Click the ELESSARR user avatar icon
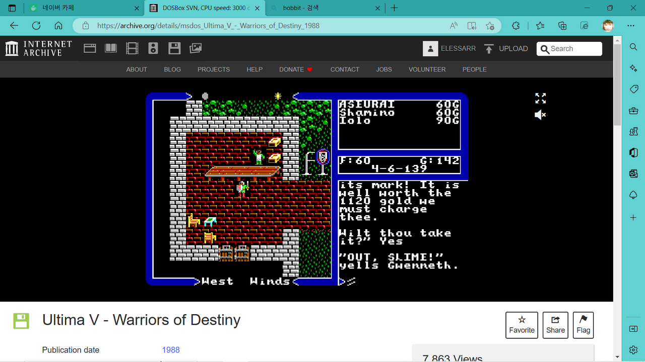The image size is (645, 362). click(x=430, y=48)
